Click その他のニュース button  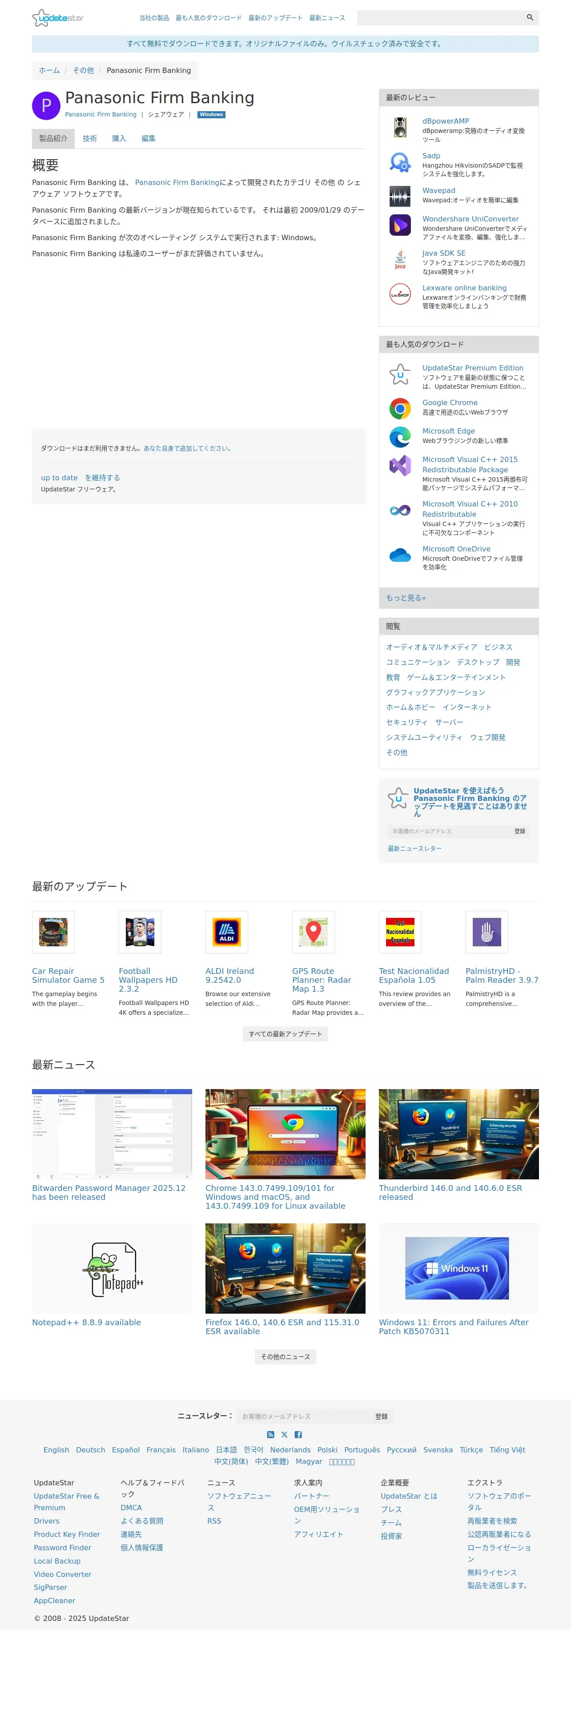coord(285,1356)
